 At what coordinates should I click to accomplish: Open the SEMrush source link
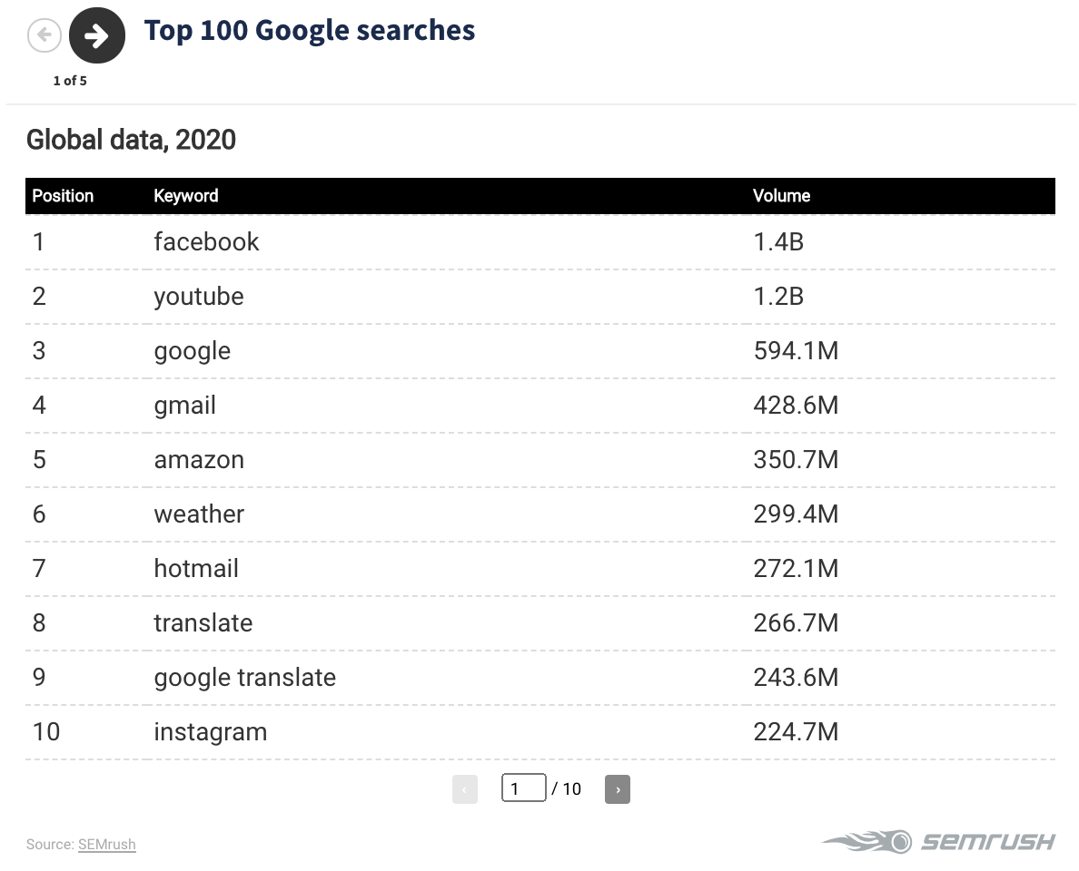pyautogui.click(x=106, y=844)
